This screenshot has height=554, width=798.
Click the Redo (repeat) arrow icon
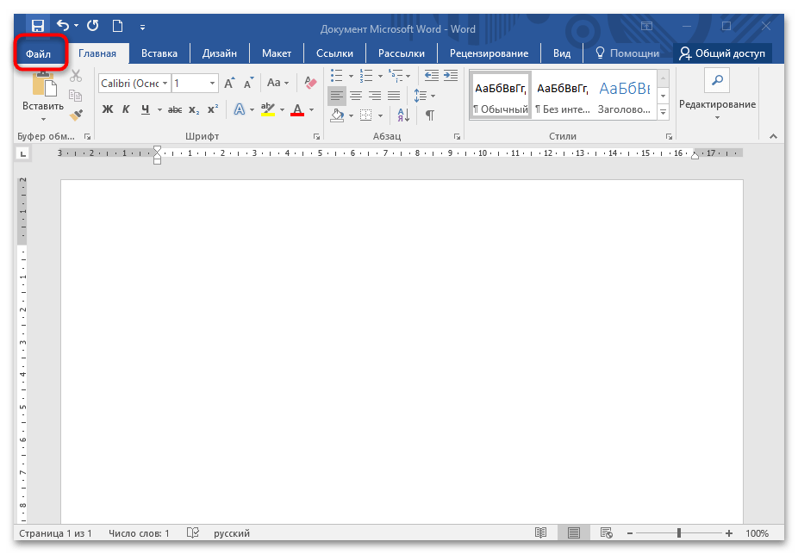(x=92, y=26)
